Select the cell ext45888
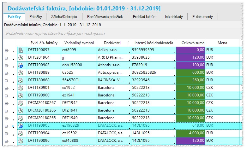Viewport: 247px width, 150px height. 79,141
